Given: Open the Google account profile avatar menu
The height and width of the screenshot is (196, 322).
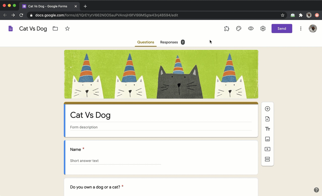Looking at the screenshot, I should point(313,29).
